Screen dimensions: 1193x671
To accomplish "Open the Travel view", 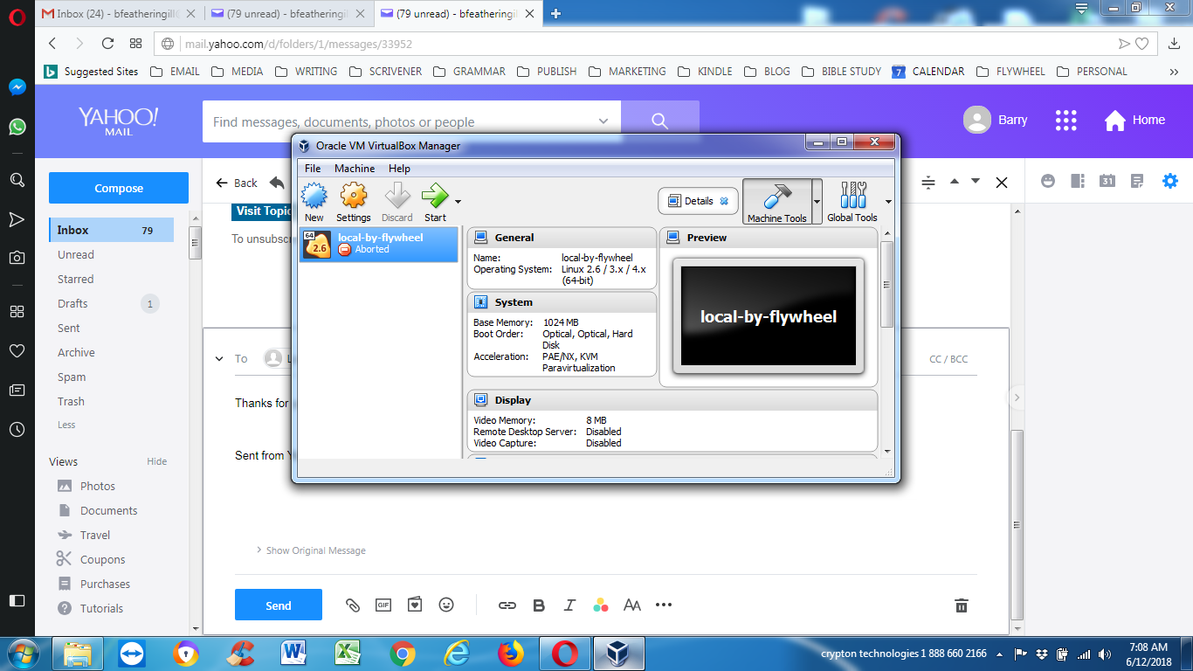I will coord(95,535).
